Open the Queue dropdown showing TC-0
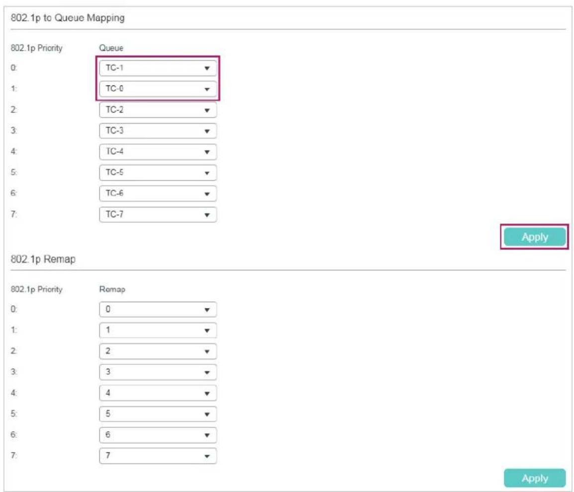The image size is (574, 492). coord(158,89)
